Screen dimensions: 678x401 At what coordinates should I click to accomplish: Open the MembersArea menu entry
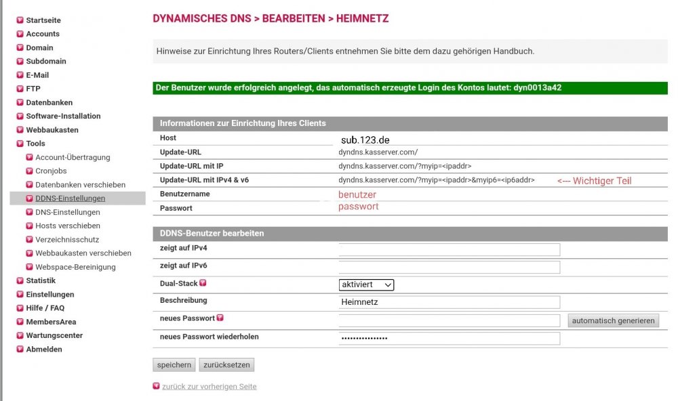point(51,322)
